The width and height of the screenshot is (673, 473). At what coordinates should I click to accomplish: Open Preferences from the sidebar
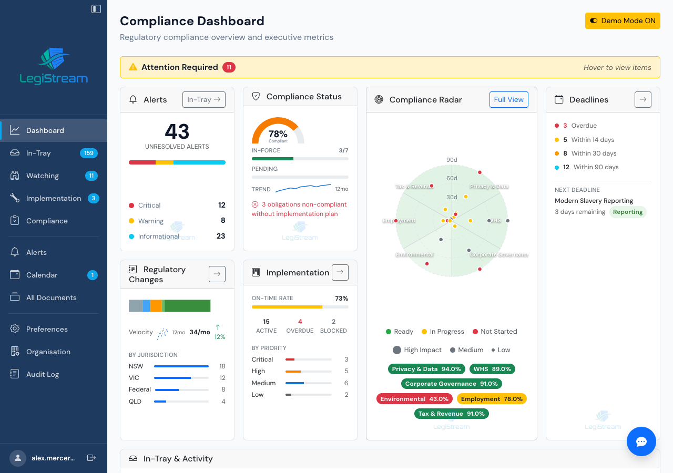(47, 329)
